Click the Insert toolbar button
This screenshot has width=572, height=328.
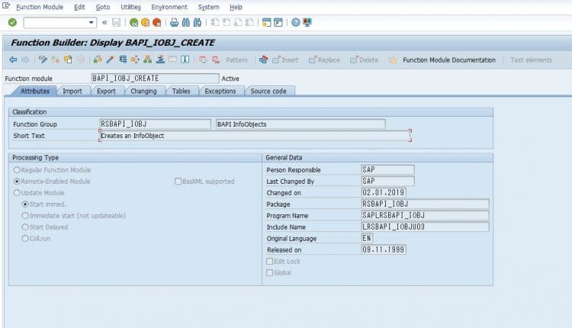[286, 59]
